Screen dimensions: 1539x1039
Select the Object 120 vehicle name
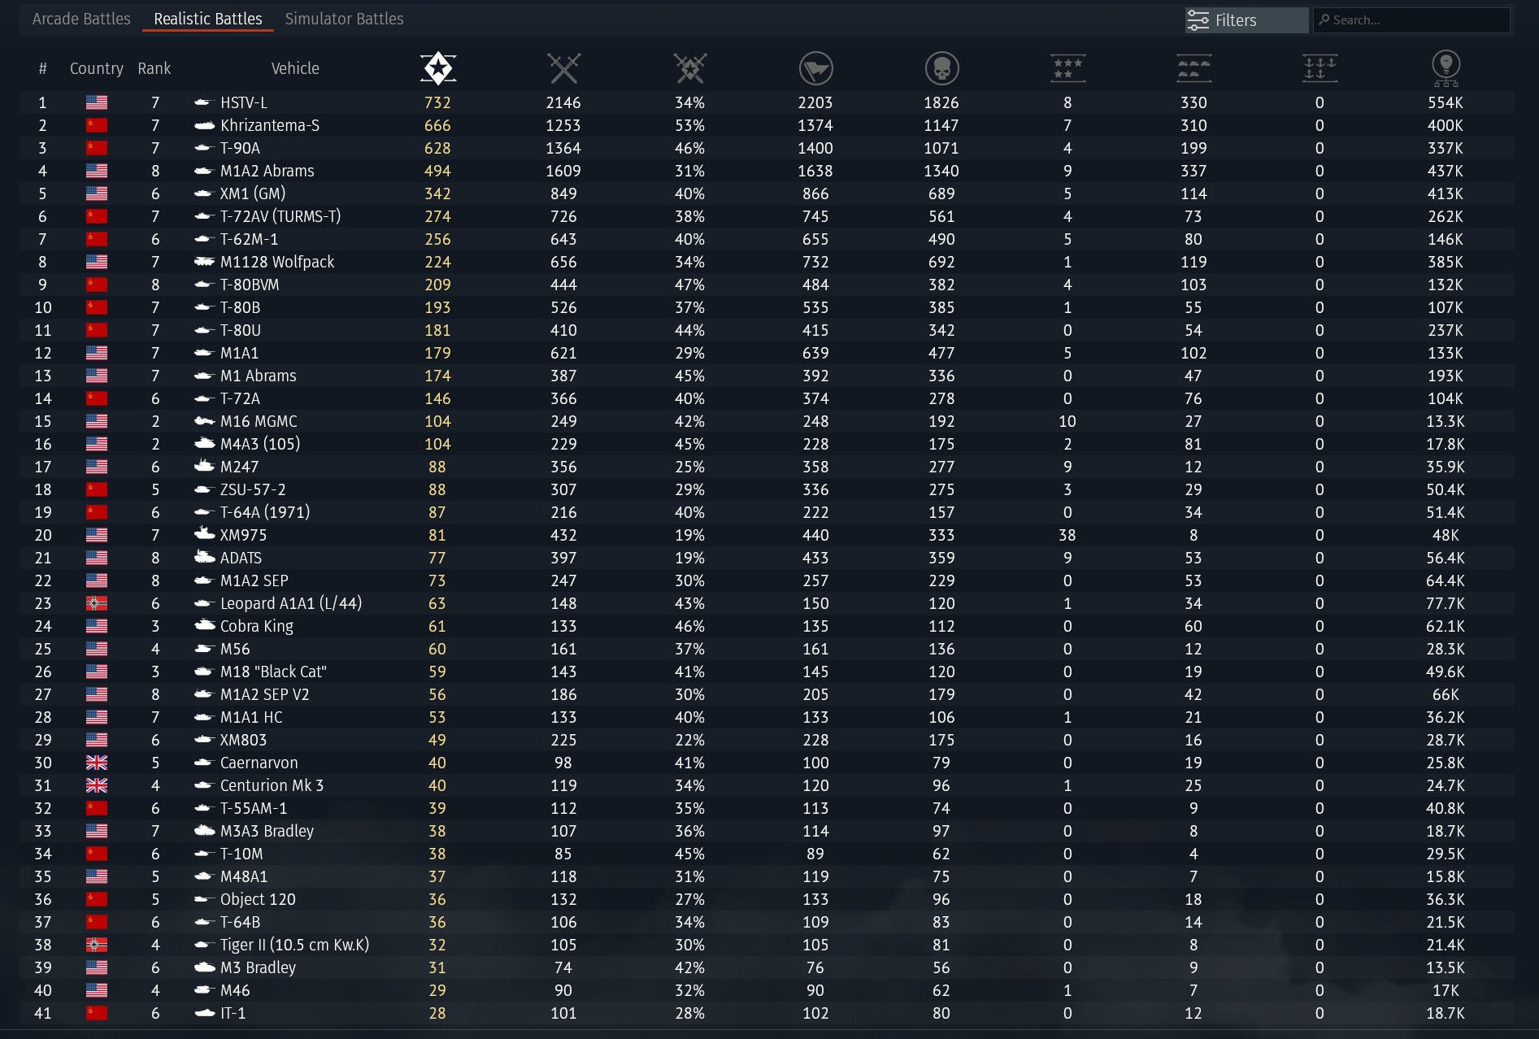click(258, 899)
